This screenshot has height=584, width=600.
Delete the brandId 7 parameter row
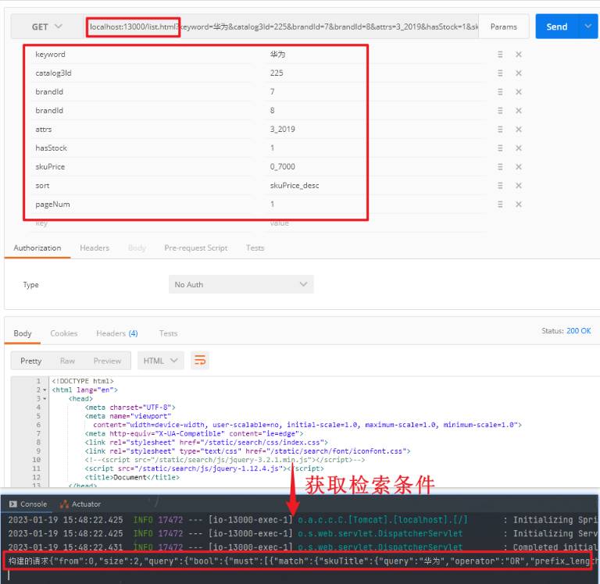click(x=519, y=92)
